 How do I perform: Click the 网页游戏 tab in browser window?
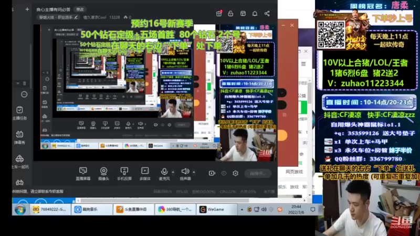coord(294,172)
